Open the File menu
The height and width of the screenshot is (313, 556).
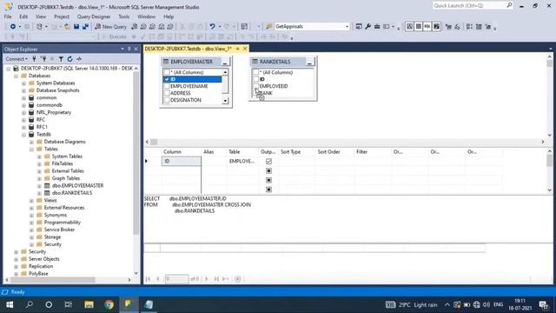click(8, 17)
